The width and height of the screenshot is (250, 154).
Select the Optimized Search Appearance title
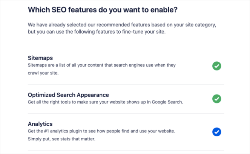click(x=68, y=95)
